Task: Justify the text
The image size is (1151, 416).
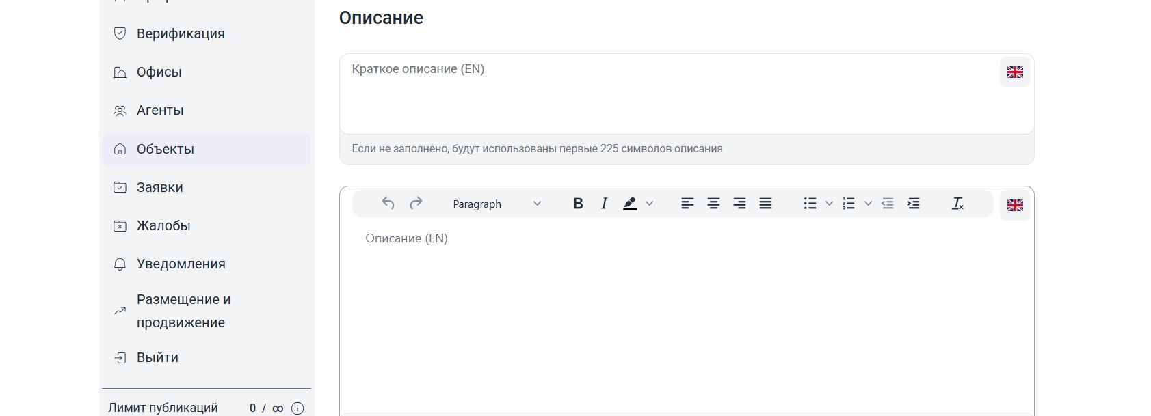Action: (765, 204)
